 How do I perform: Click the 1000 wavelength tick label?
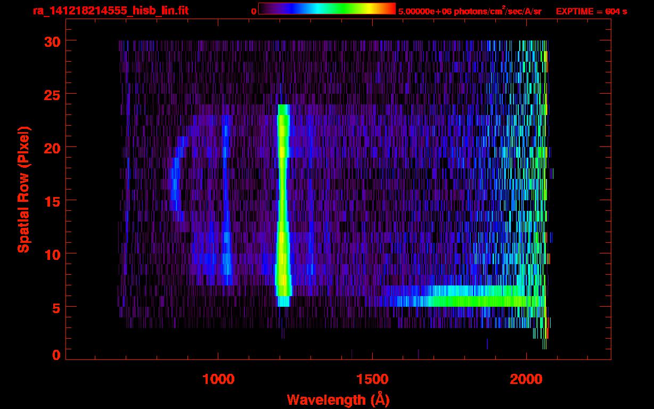pyautogui.click(x=218, y=379)
